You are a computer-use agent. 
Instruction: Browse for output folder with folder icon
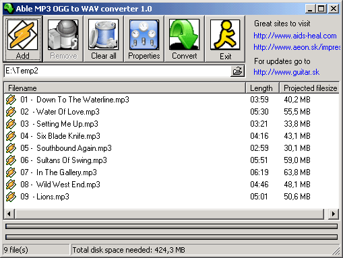(237, 71)
